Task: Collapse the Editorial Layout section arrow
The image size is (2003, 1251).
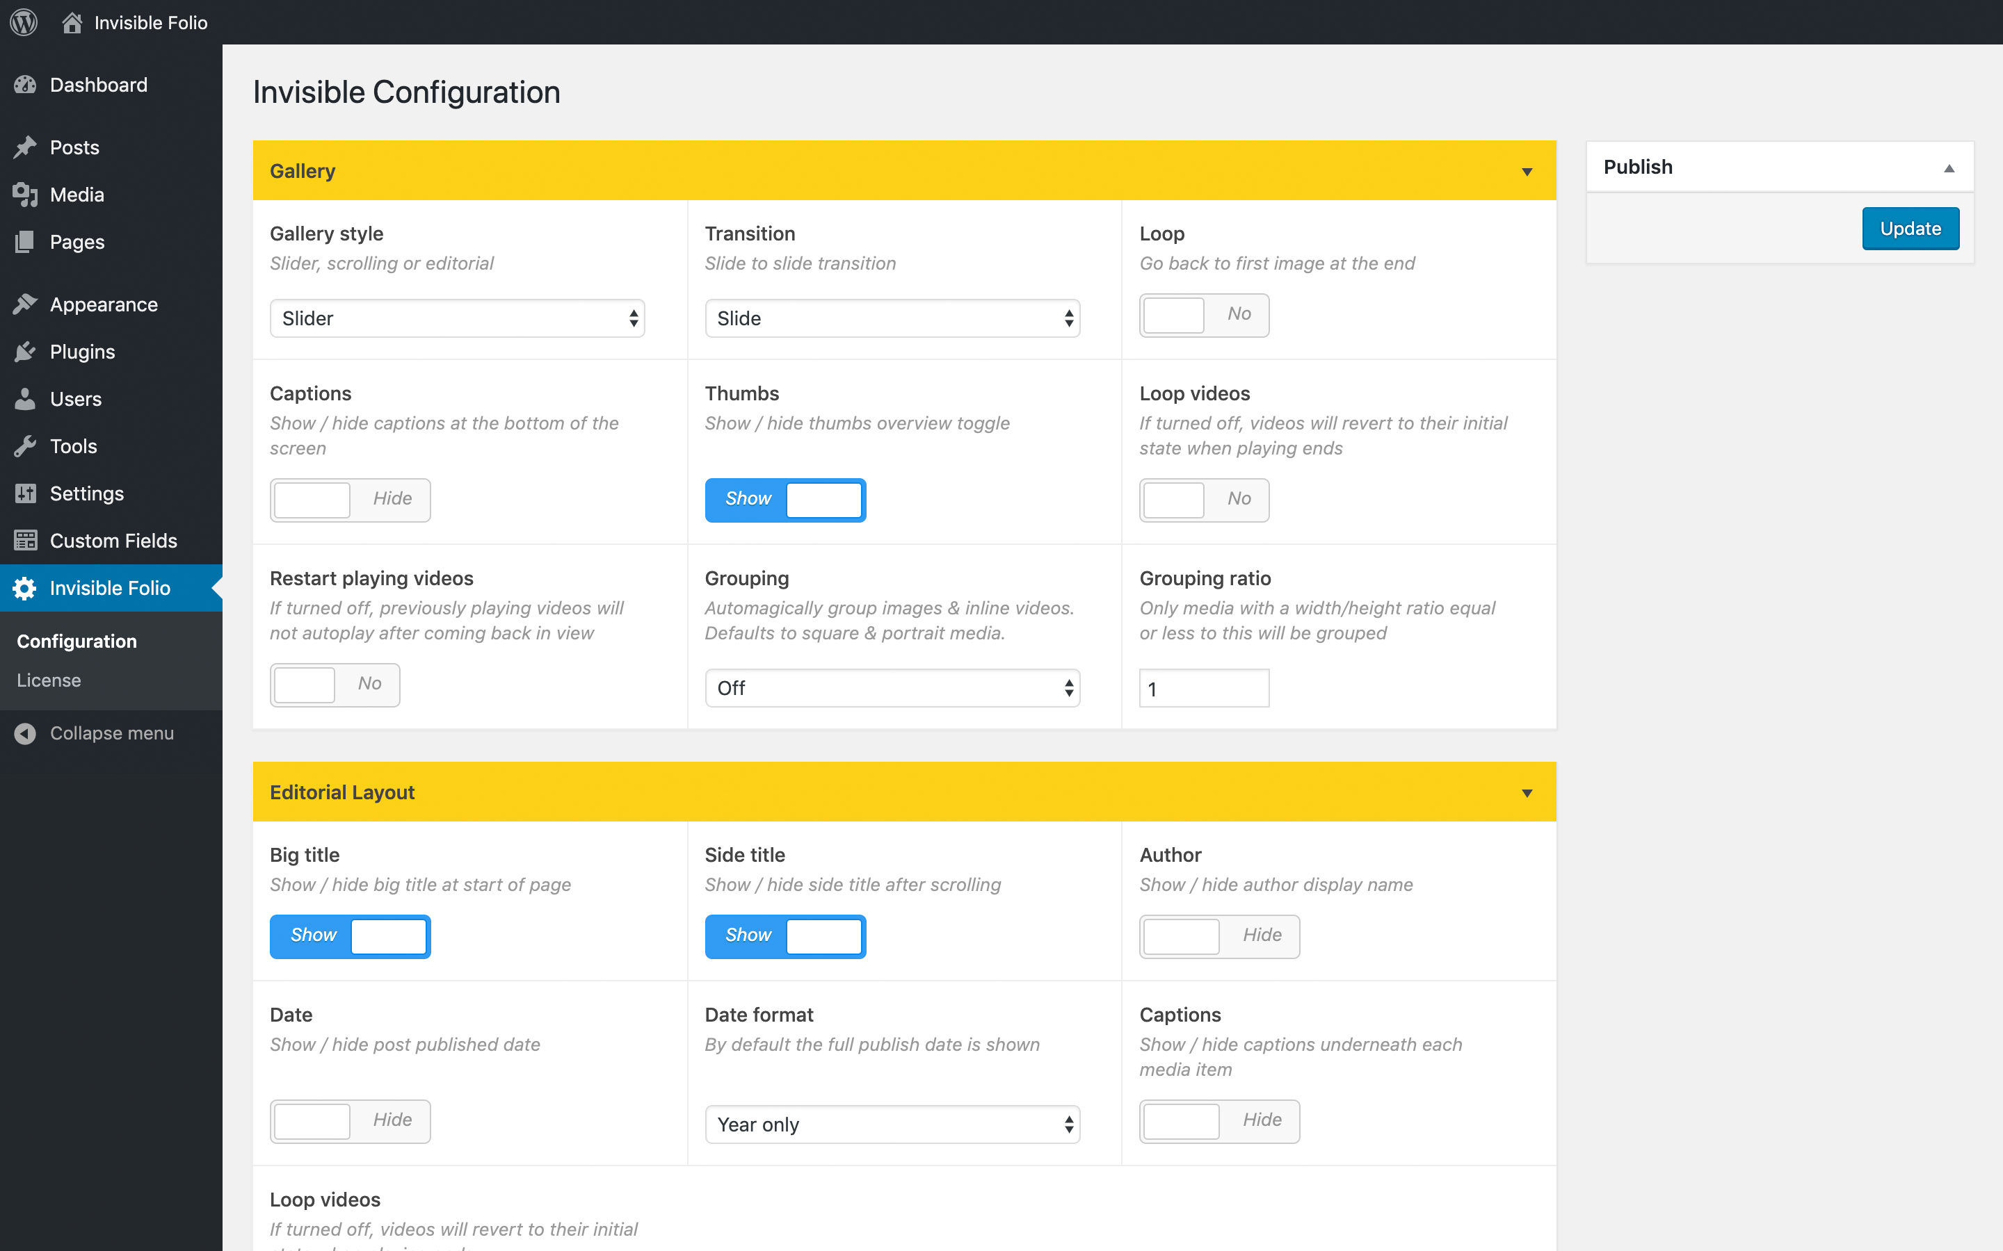Action: (x=1527, y=792)
